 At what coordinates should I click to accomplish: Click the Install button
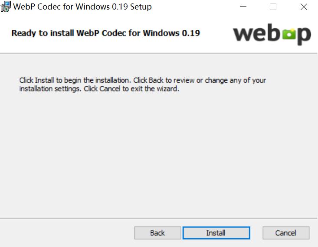point(216,233)
